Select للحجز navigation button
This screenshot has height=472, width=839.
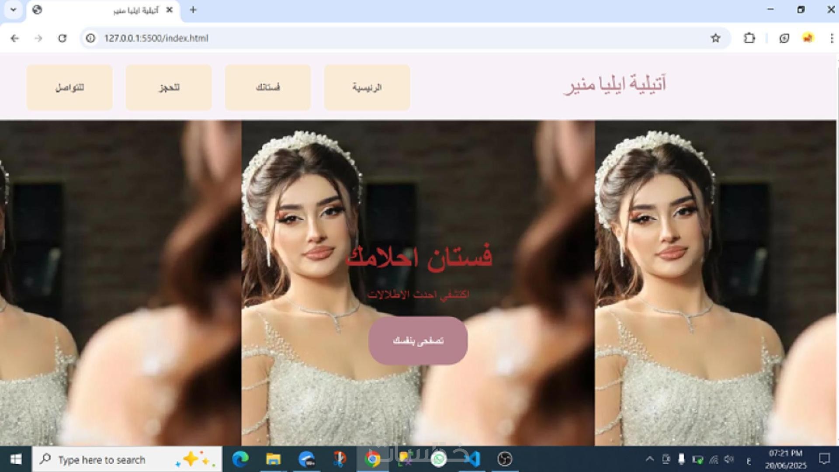click(x=169, y=87)
